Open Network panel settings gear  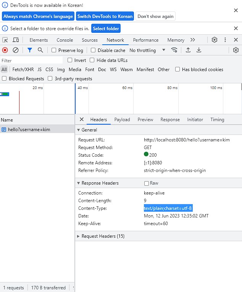pos(236,50)
